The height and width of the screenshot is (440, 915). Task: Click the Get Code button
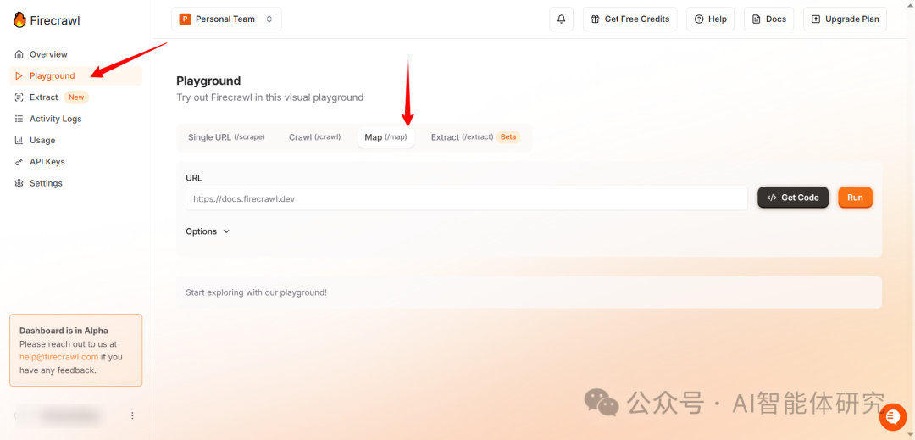pos(793,198)
